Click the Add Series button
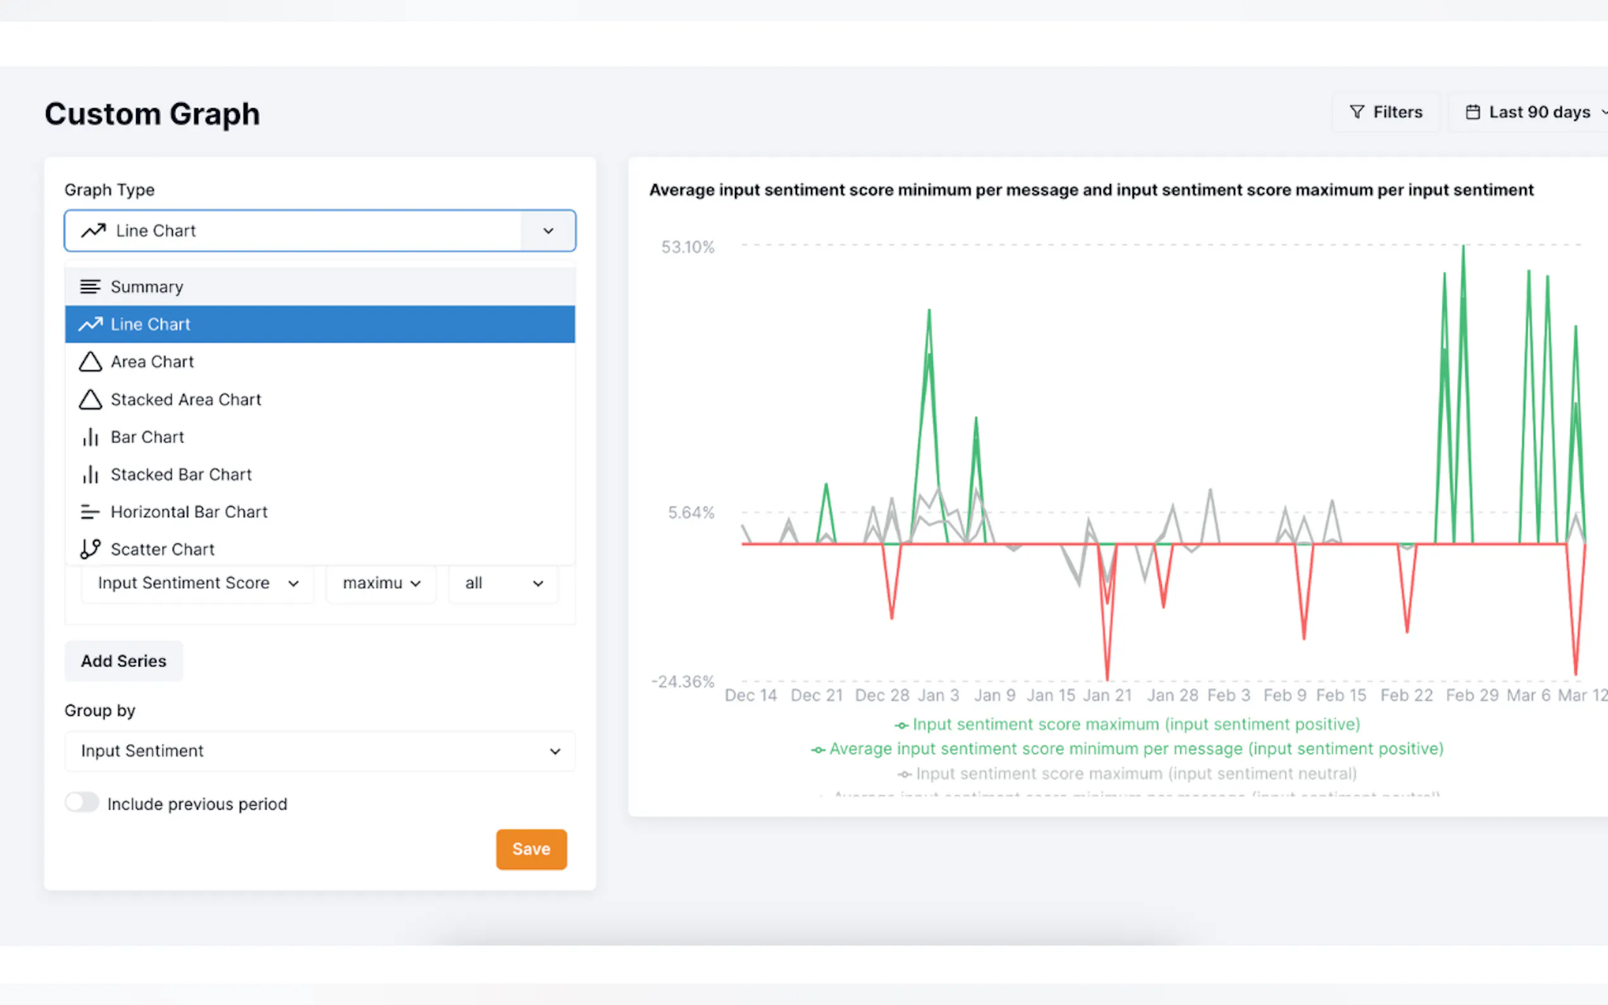Screen dimensions: 1608x1005 123,661
